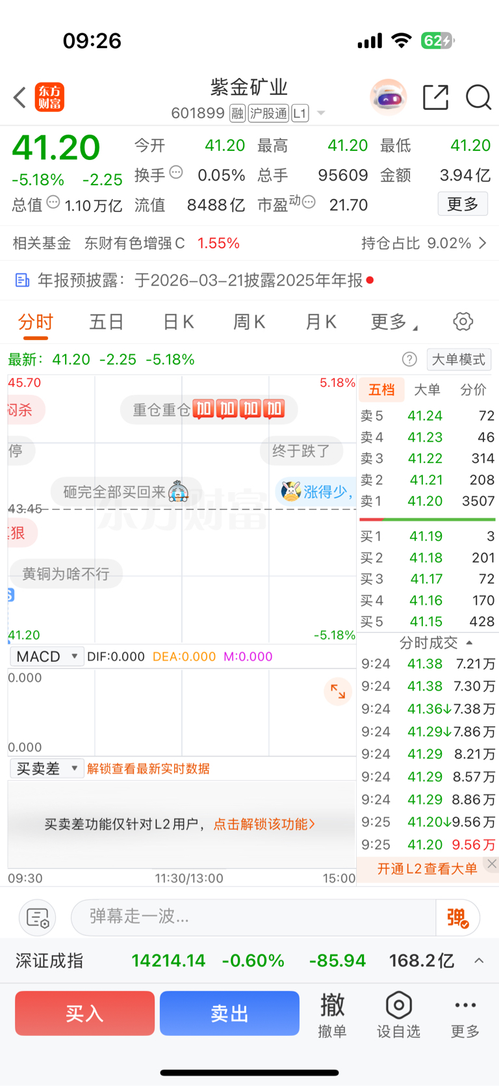Viewport: 499px width, 1086px height.
Task: Tap the 终于跌了 bullet comment
Action: (x=301, y=450)
